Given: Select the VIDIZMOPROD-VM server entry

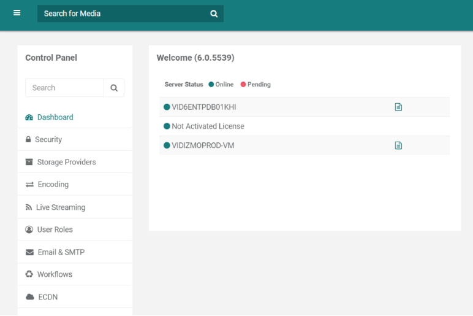Looking at the screenshot, I should pyautogui.click(x=203, y=145).
